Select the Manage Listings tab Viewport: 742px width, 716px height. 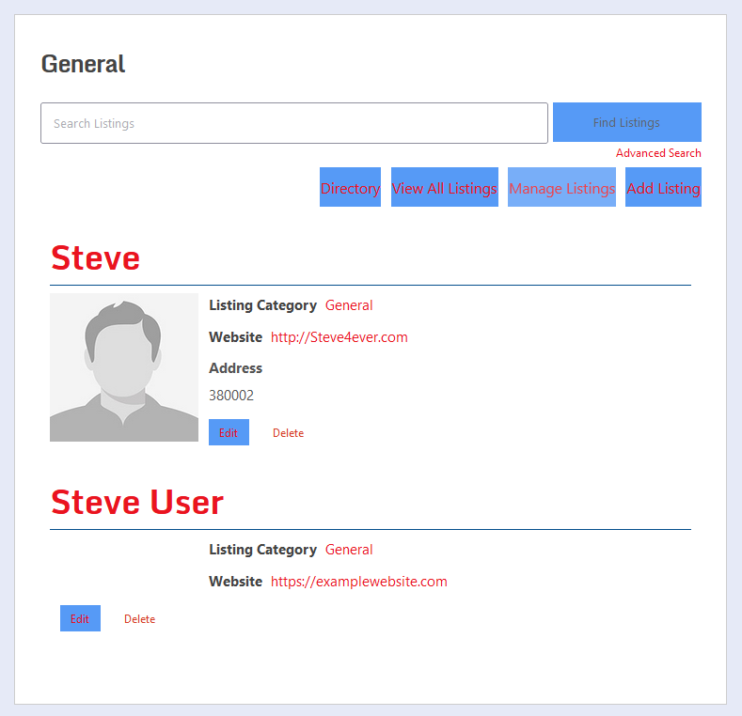pyautogui.click(x=561, y=187)
